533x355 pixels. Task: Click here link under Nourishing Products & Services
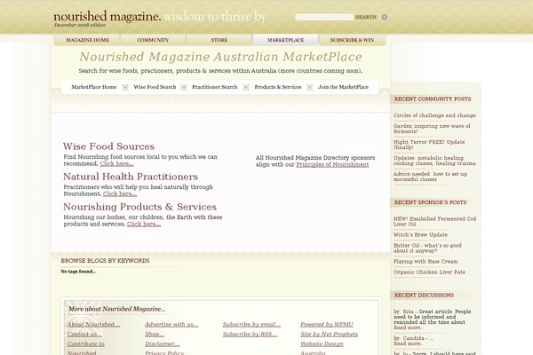coord(144,225)
